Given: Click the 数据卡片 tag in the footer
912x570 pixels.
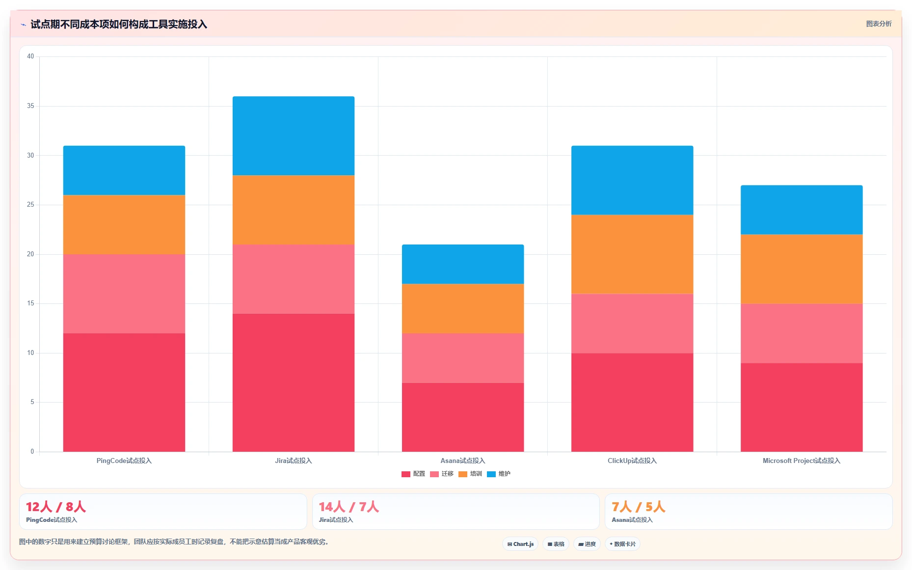Looking at the screenshot, I should tap(622, 544).
